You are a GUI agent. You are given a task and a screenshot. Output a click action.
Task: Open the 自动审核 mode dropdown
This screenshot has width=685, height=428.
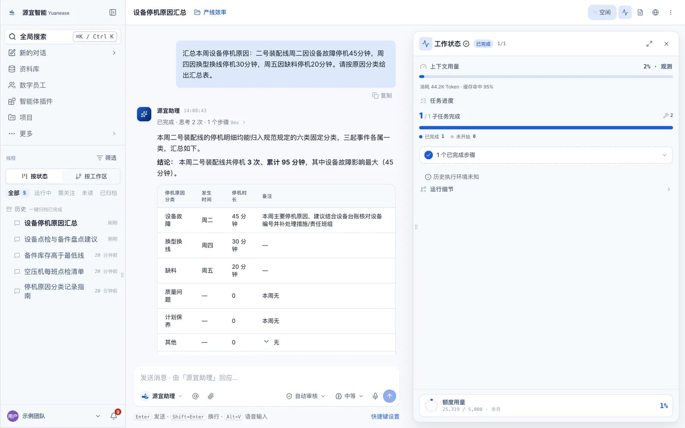(x=306, y=396)
